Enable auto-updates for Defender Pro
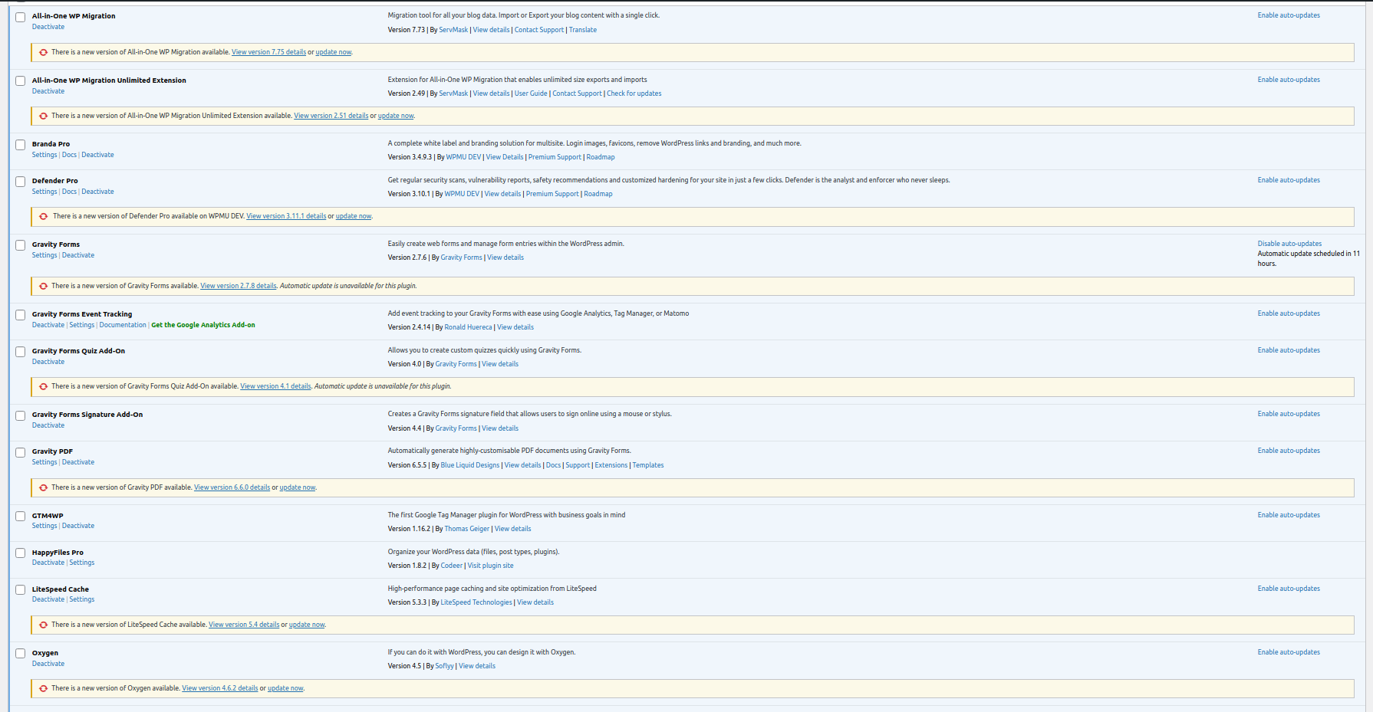This screenshot has height=712, width=1373. pos(1289,180)
